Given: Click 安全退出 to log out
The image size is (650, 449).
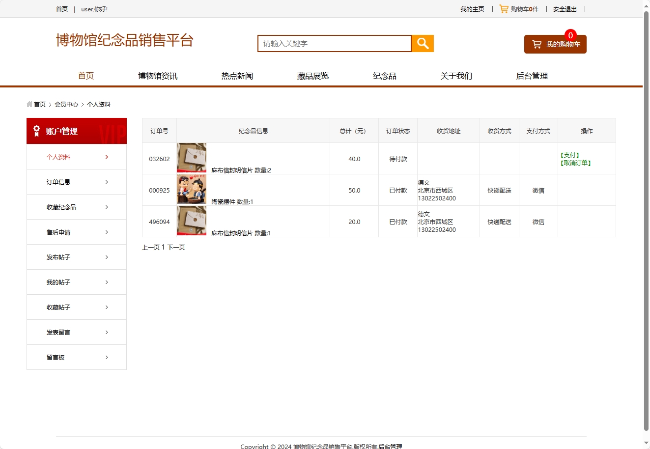Looking at the screenshot, I should tap(565, 8).
